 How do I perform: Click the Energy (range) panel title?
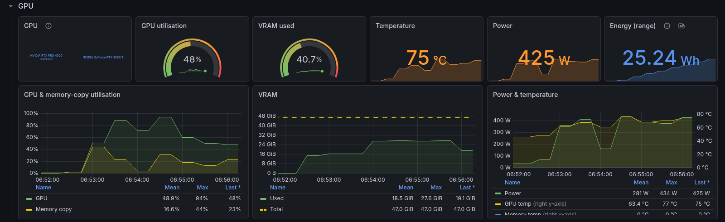pos(633,26)
